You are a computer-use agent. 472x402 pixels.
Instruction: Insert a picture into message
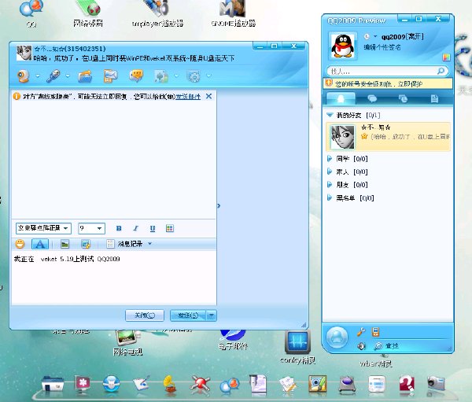(65, 244)
